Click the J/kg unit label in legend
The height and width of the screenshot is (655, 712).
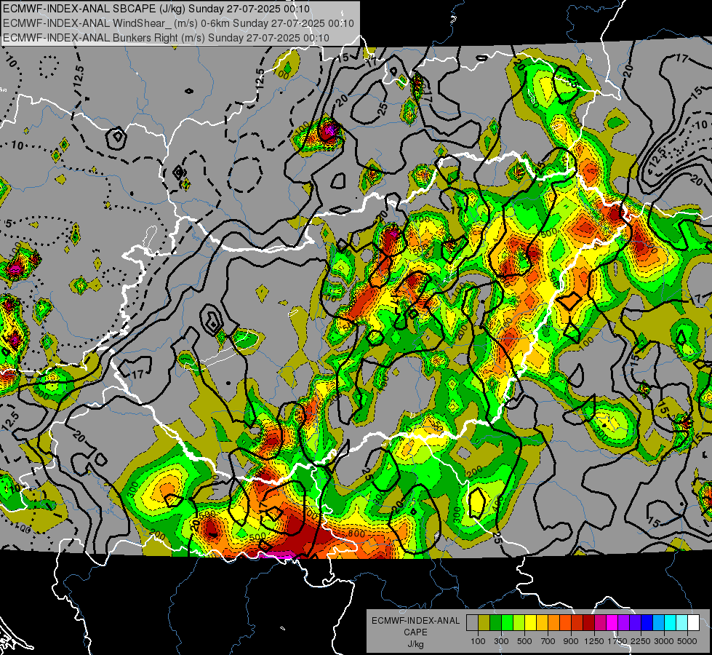pyautogui.click(x=415, y=644)
